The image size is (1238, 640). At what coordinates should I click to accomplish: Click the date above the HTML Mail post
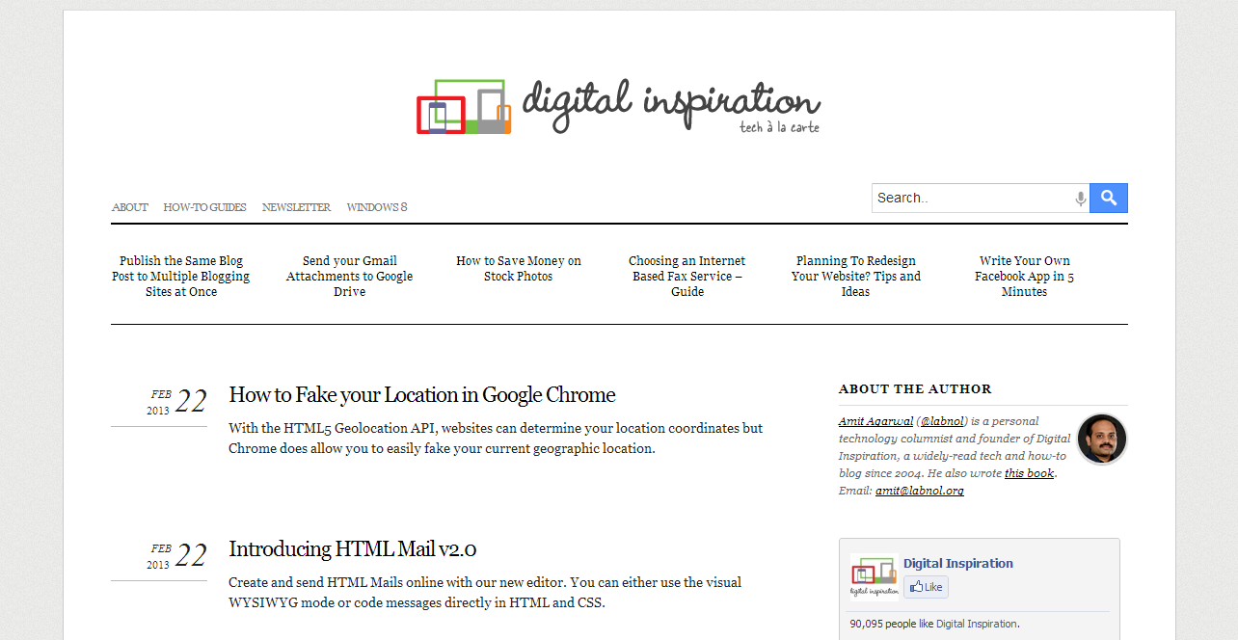click(178, 555)
